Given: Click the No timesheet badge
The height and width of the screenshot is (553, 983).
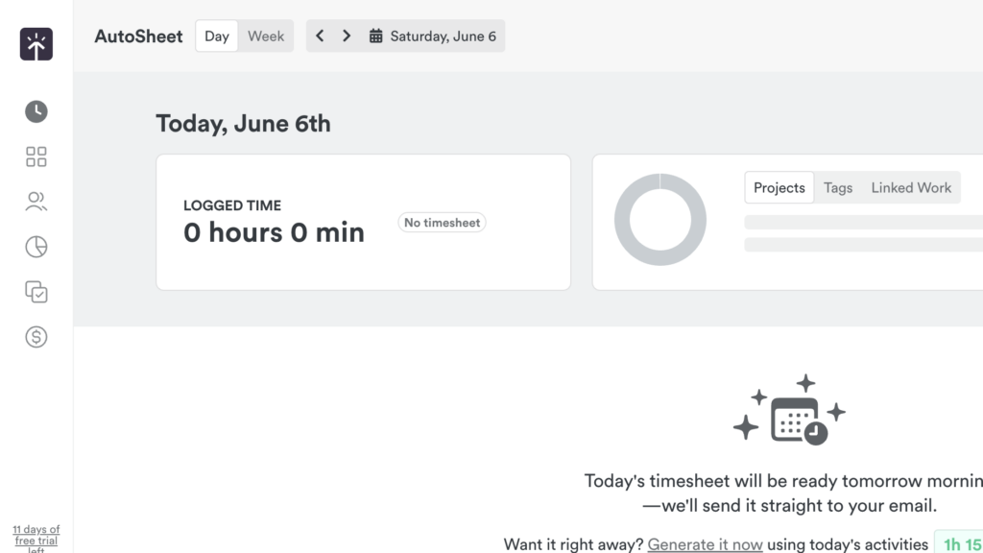Looking at the screenshot, I should 442,223.
